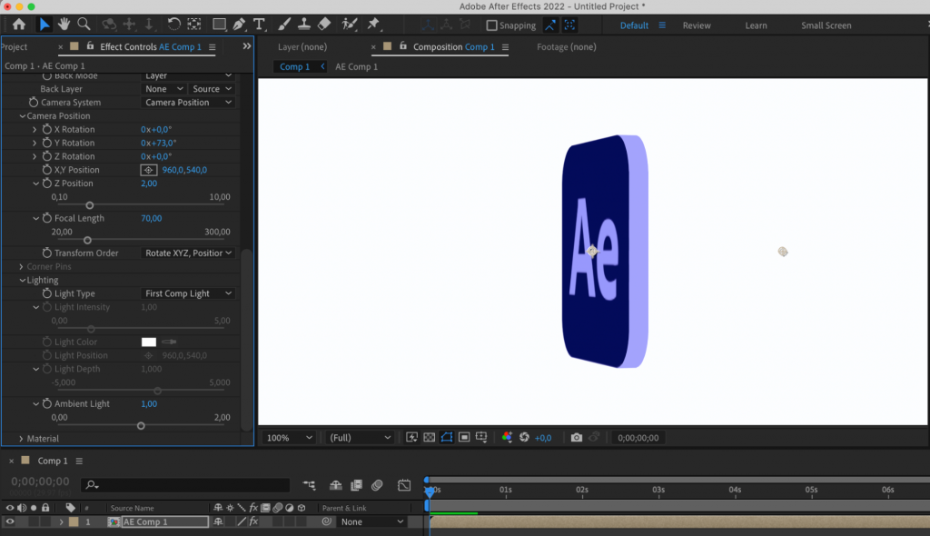Hide the AE Comp 1 layer visibility
Screen dimensions: 930x536
(x=8, y=521)
